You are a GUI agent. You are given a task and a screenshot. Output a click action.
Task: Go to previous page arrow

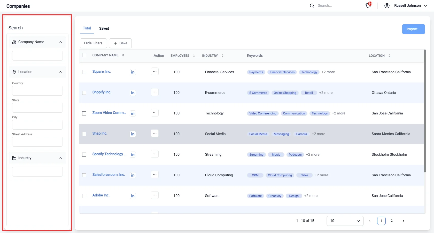370,221
